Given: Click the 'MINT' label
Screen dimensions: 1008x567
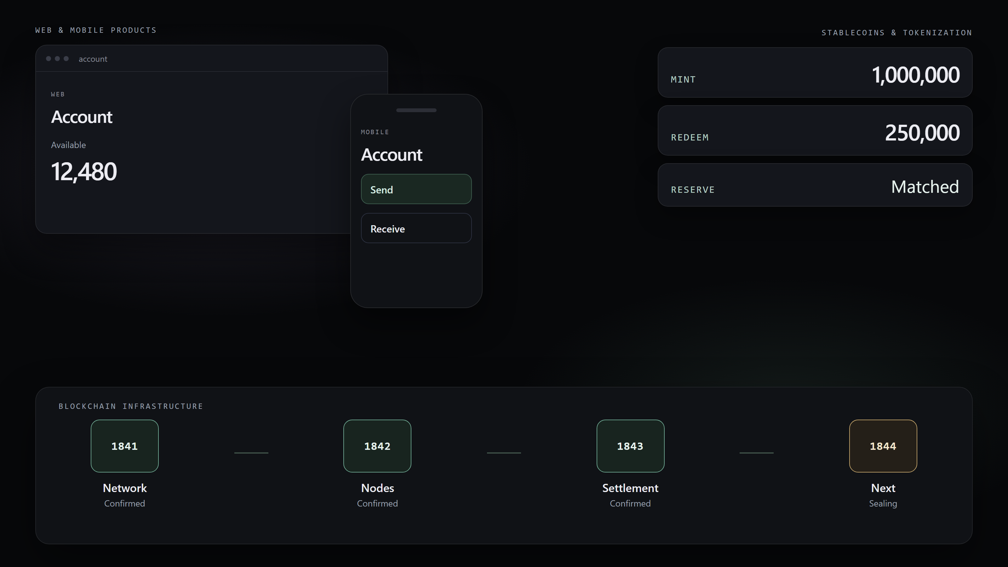Looking at the screenshot, I should click(x=683, y=79).
